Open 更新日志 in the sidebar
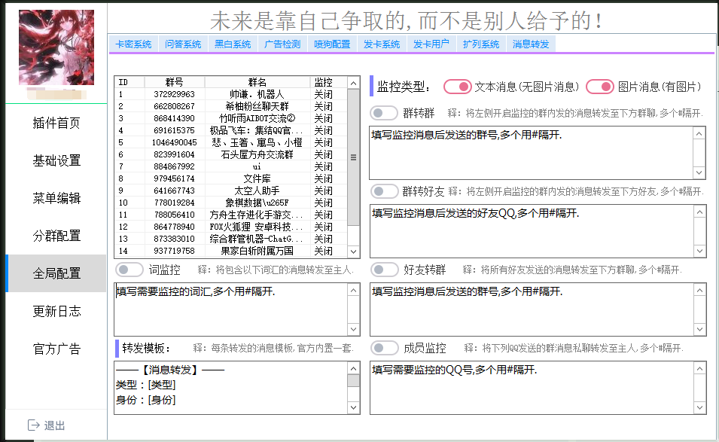Screen dimensions: 719x442 coord(56,311)
